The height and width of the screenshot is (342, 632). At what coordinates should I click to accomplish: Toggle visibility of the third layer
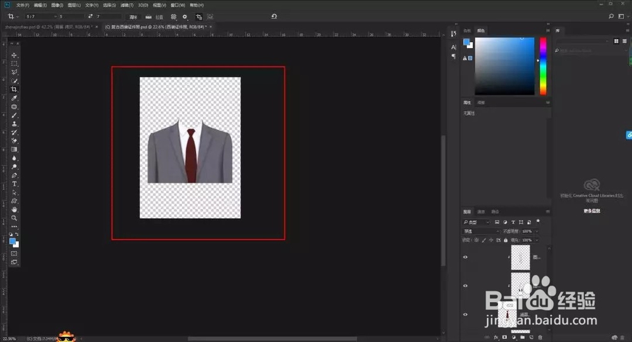466,314
